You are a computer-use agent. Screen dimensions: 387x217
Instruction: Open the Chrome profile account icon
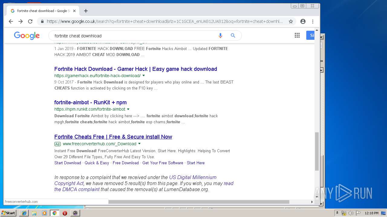click(303, 21)
